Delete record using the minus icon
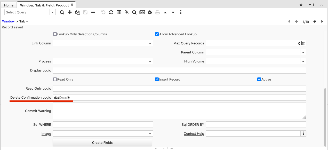Screen dimensions: 328x150 coord(93,12)
